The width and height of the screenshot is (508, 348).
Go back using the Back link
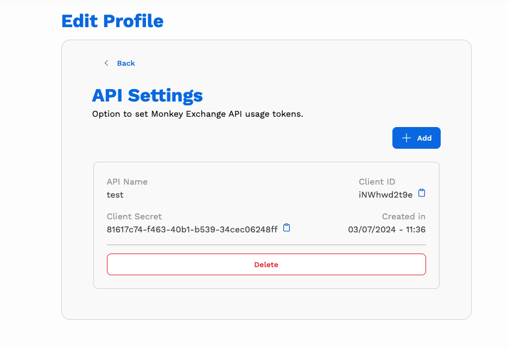tap(126, 63)
